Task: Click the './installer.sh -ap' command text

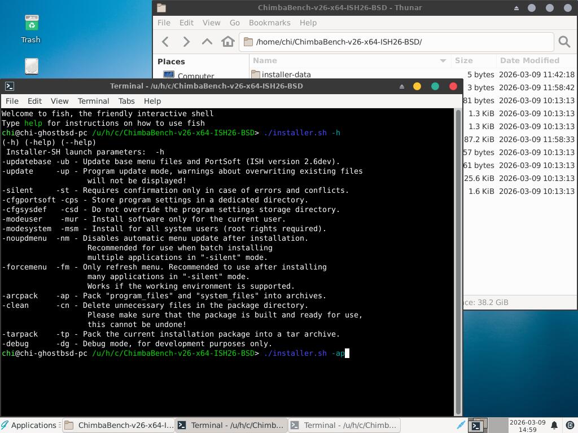Action: tap(304, 353)
